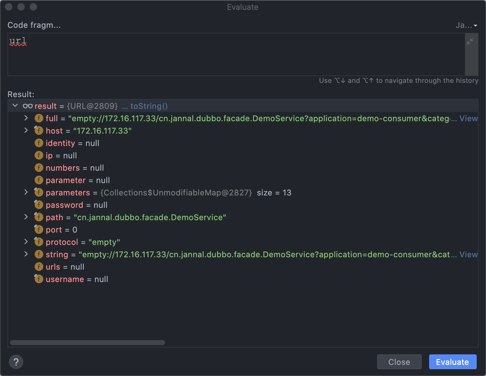This screenshot has height=376, width=486.
Task: Select the identity = null row
Action: 243,143
